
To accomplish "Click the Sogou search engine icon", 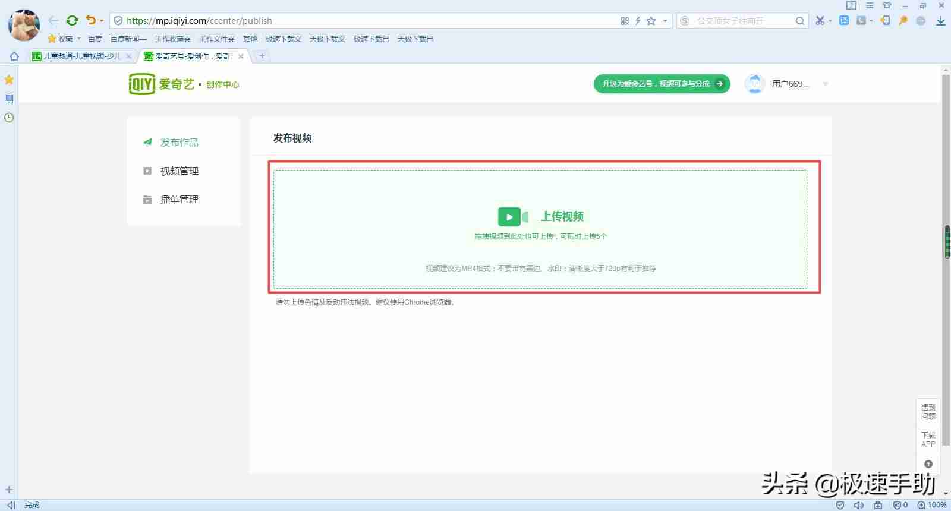I will (x=685, y=21).
